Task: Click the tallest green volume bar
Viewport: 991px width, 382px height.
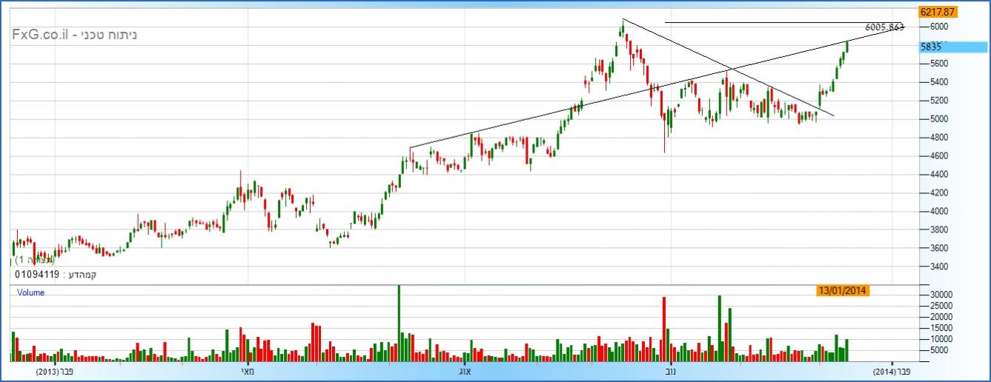Action: pos(399,323)
